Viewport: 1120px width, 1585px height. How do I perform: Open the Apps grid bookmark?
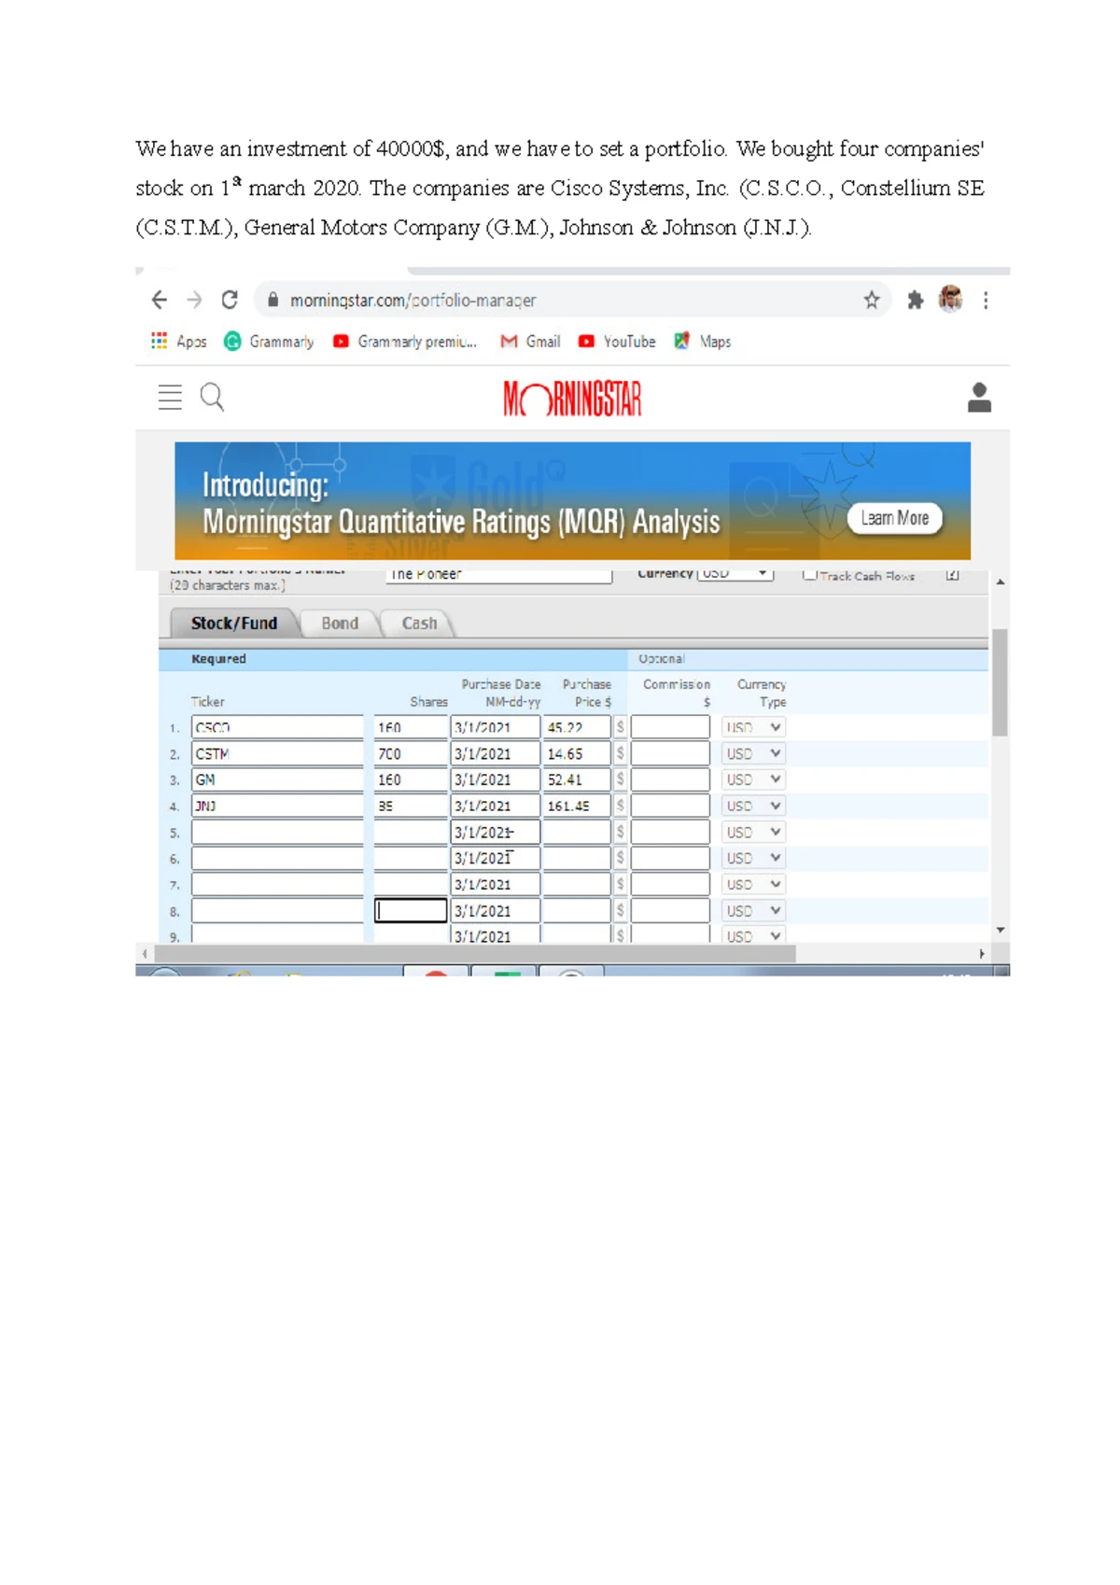pyautogui.click(x=179, y=342)
